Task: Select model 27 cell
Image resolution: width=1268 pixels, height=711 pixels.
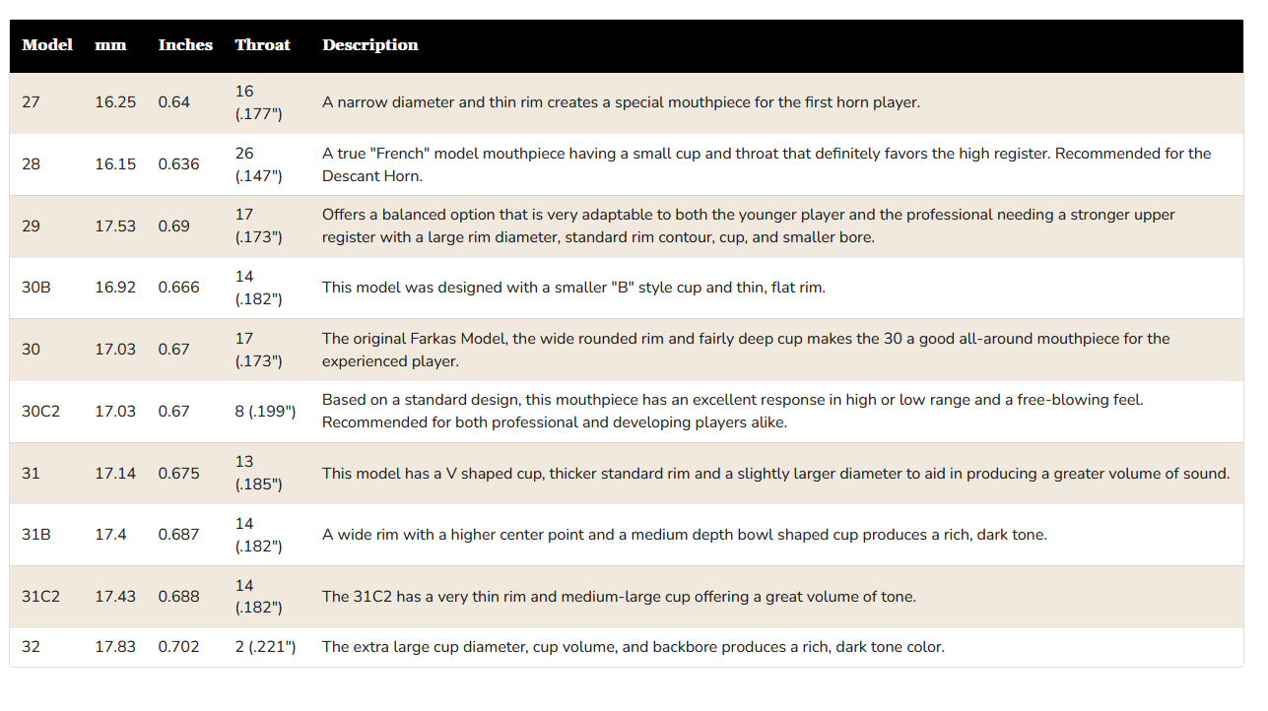Action: pyautogui.click(x=31, y=102)
